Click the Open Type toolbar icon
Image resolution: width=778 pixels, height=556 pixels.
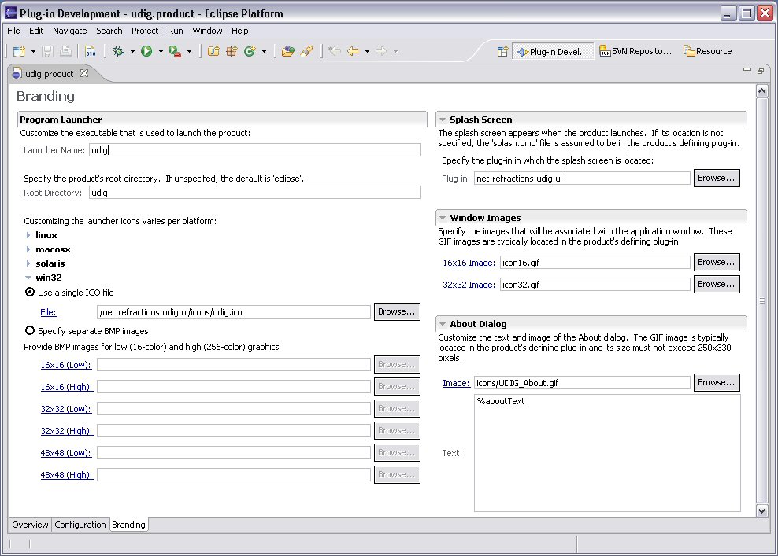pos(287,52)
